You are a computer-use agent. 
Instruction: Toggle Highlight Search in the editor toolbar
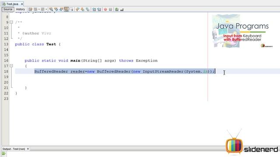[66, 9]
